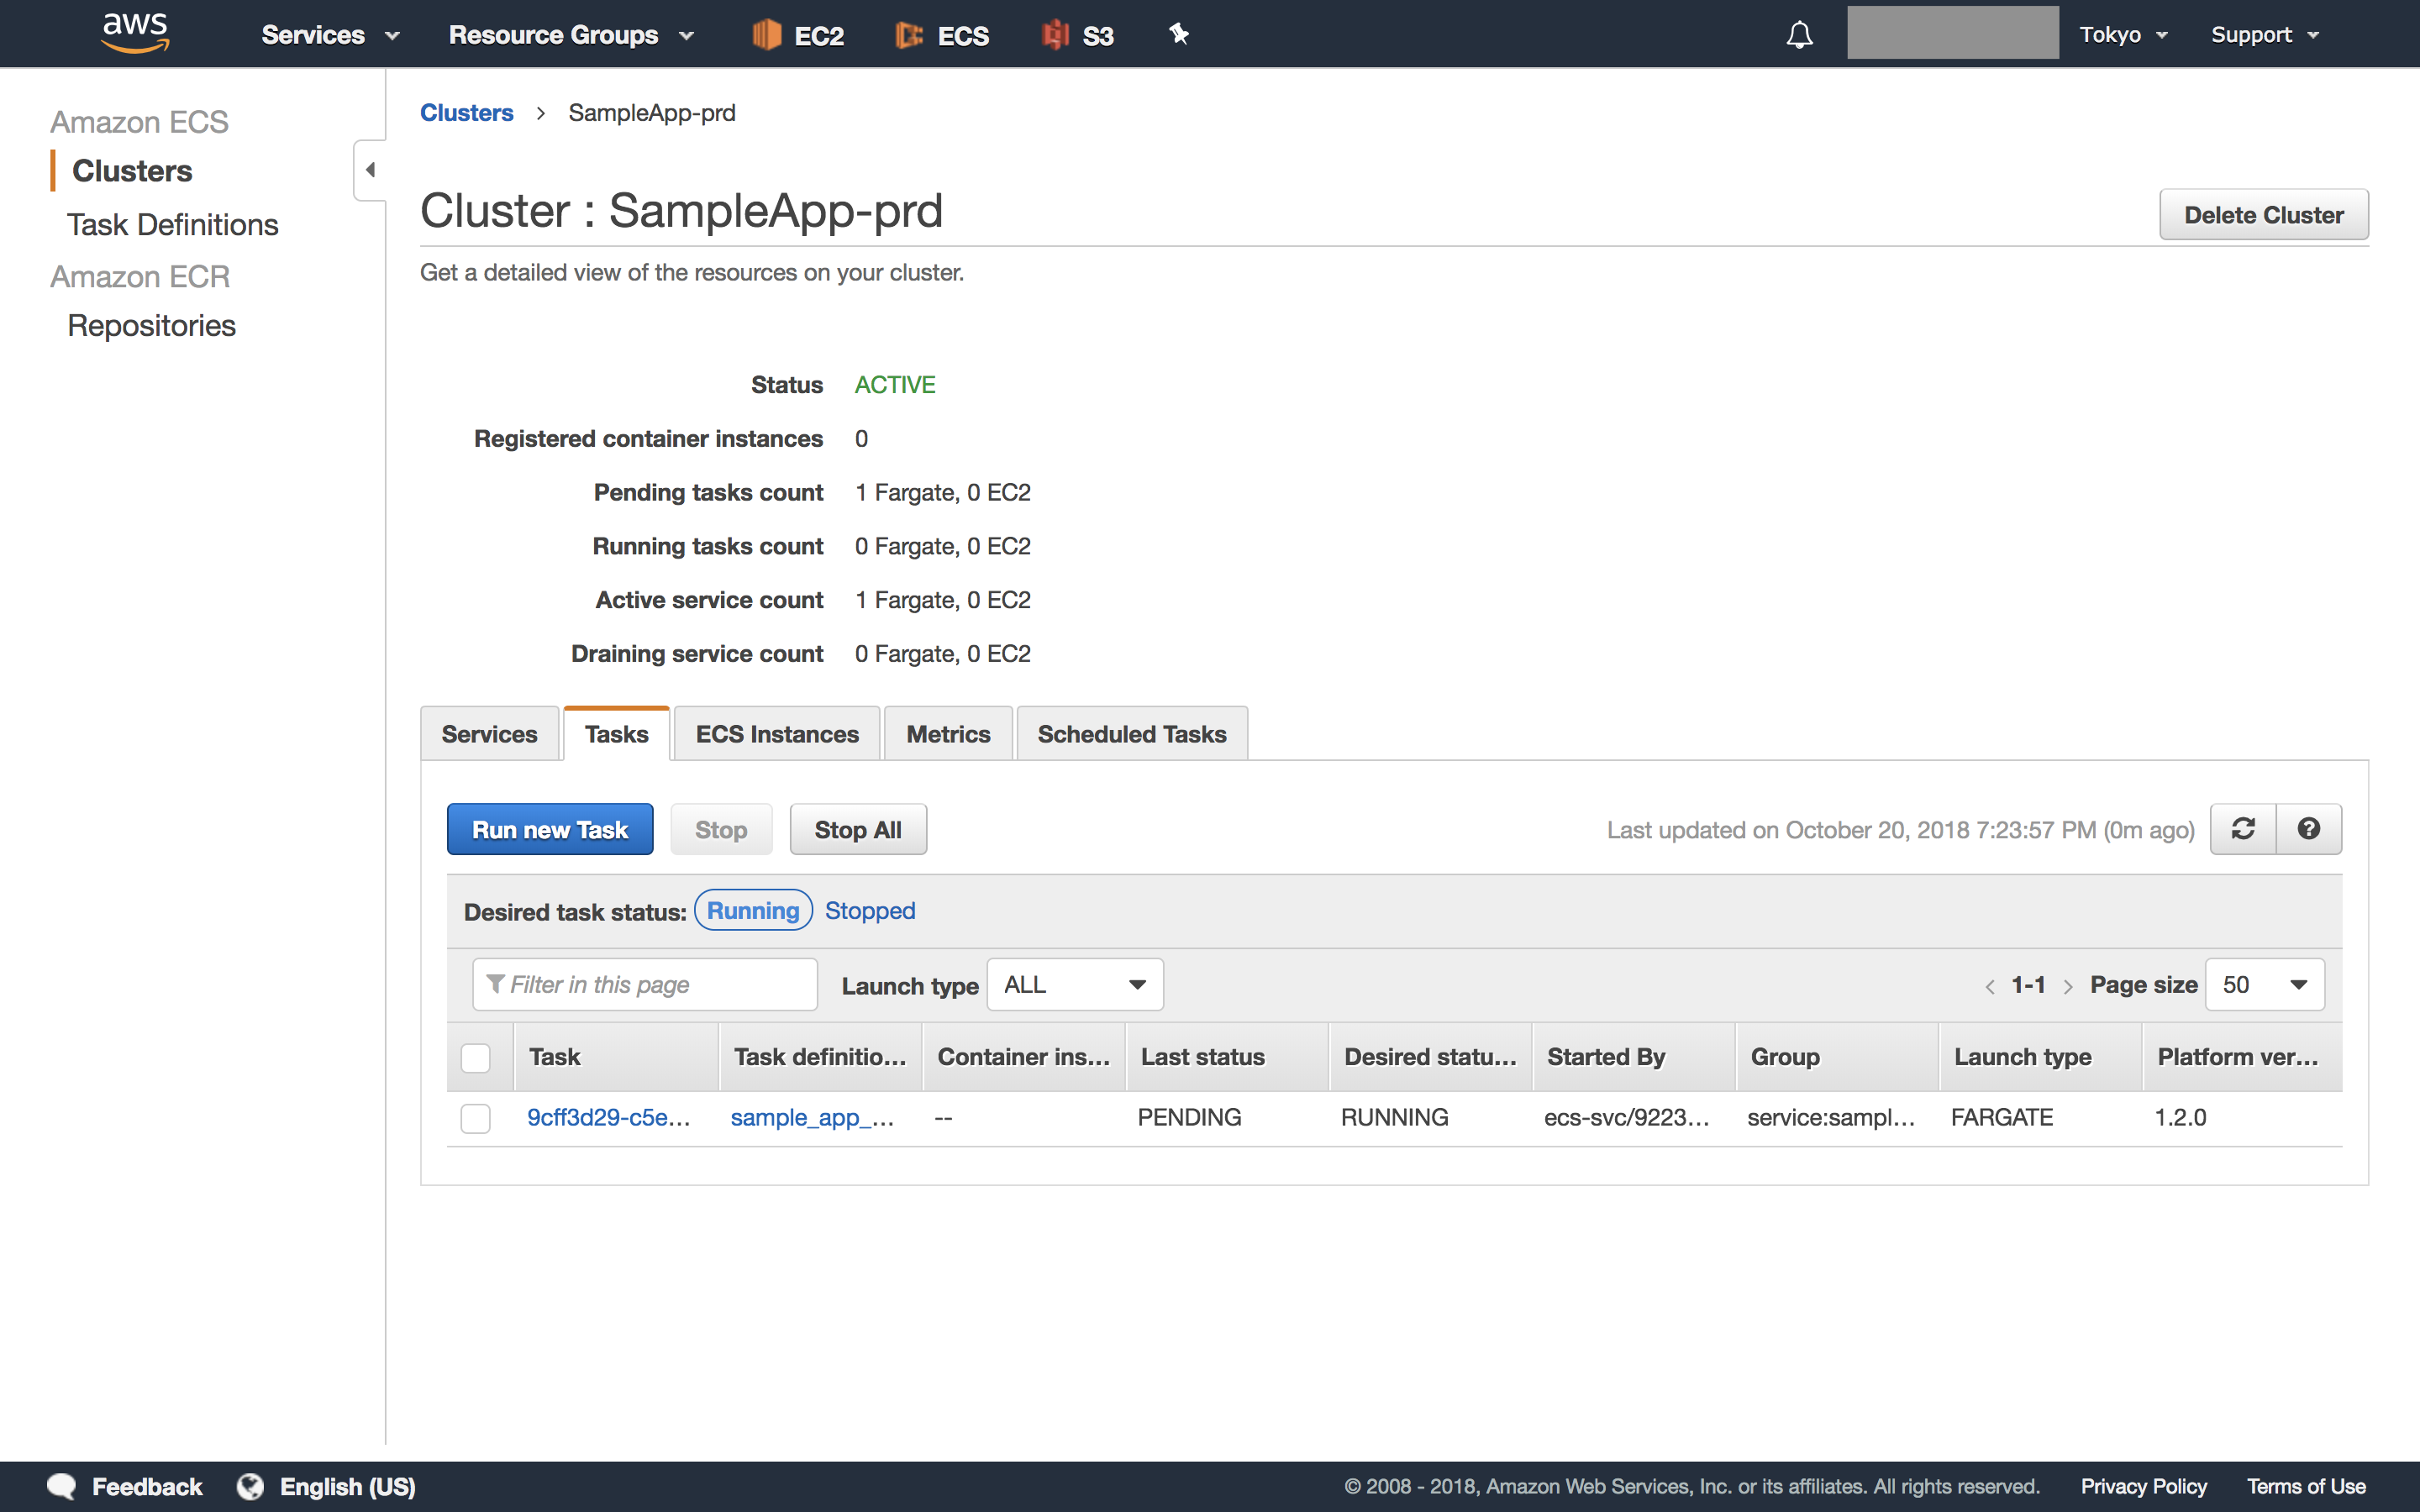This screenshot has height=1512, width=2420.
Task: Switch desired task status to Stopped
Action: click(869, 910)
